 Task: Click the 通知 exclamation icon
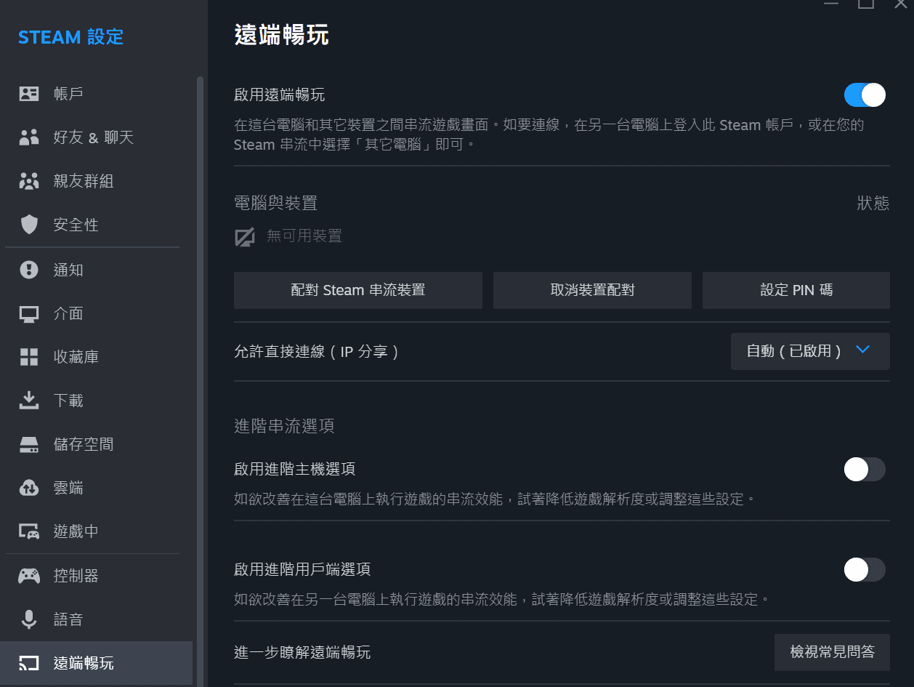pyautogui.click(x=29, y=270)
